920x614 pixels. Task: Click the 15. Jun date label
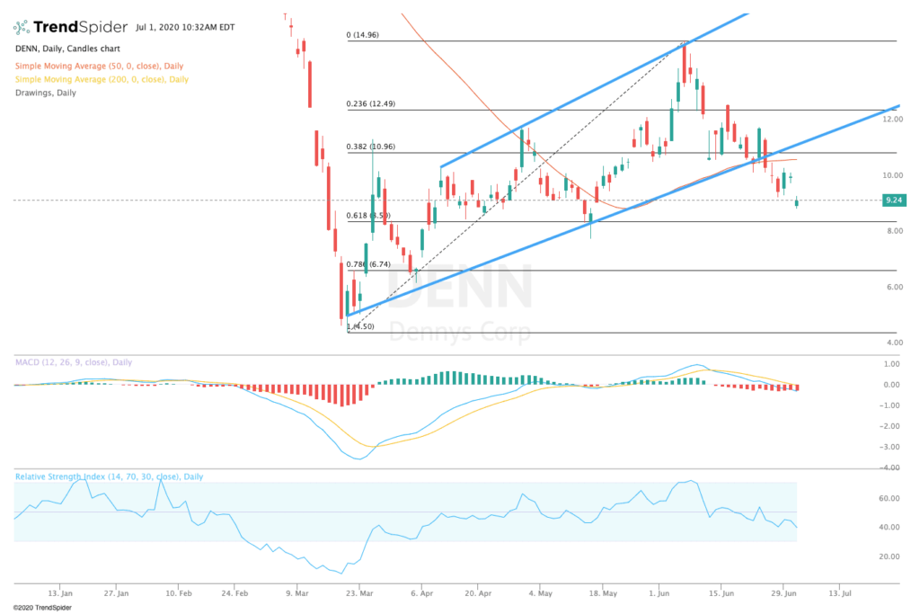coord(721,593)
